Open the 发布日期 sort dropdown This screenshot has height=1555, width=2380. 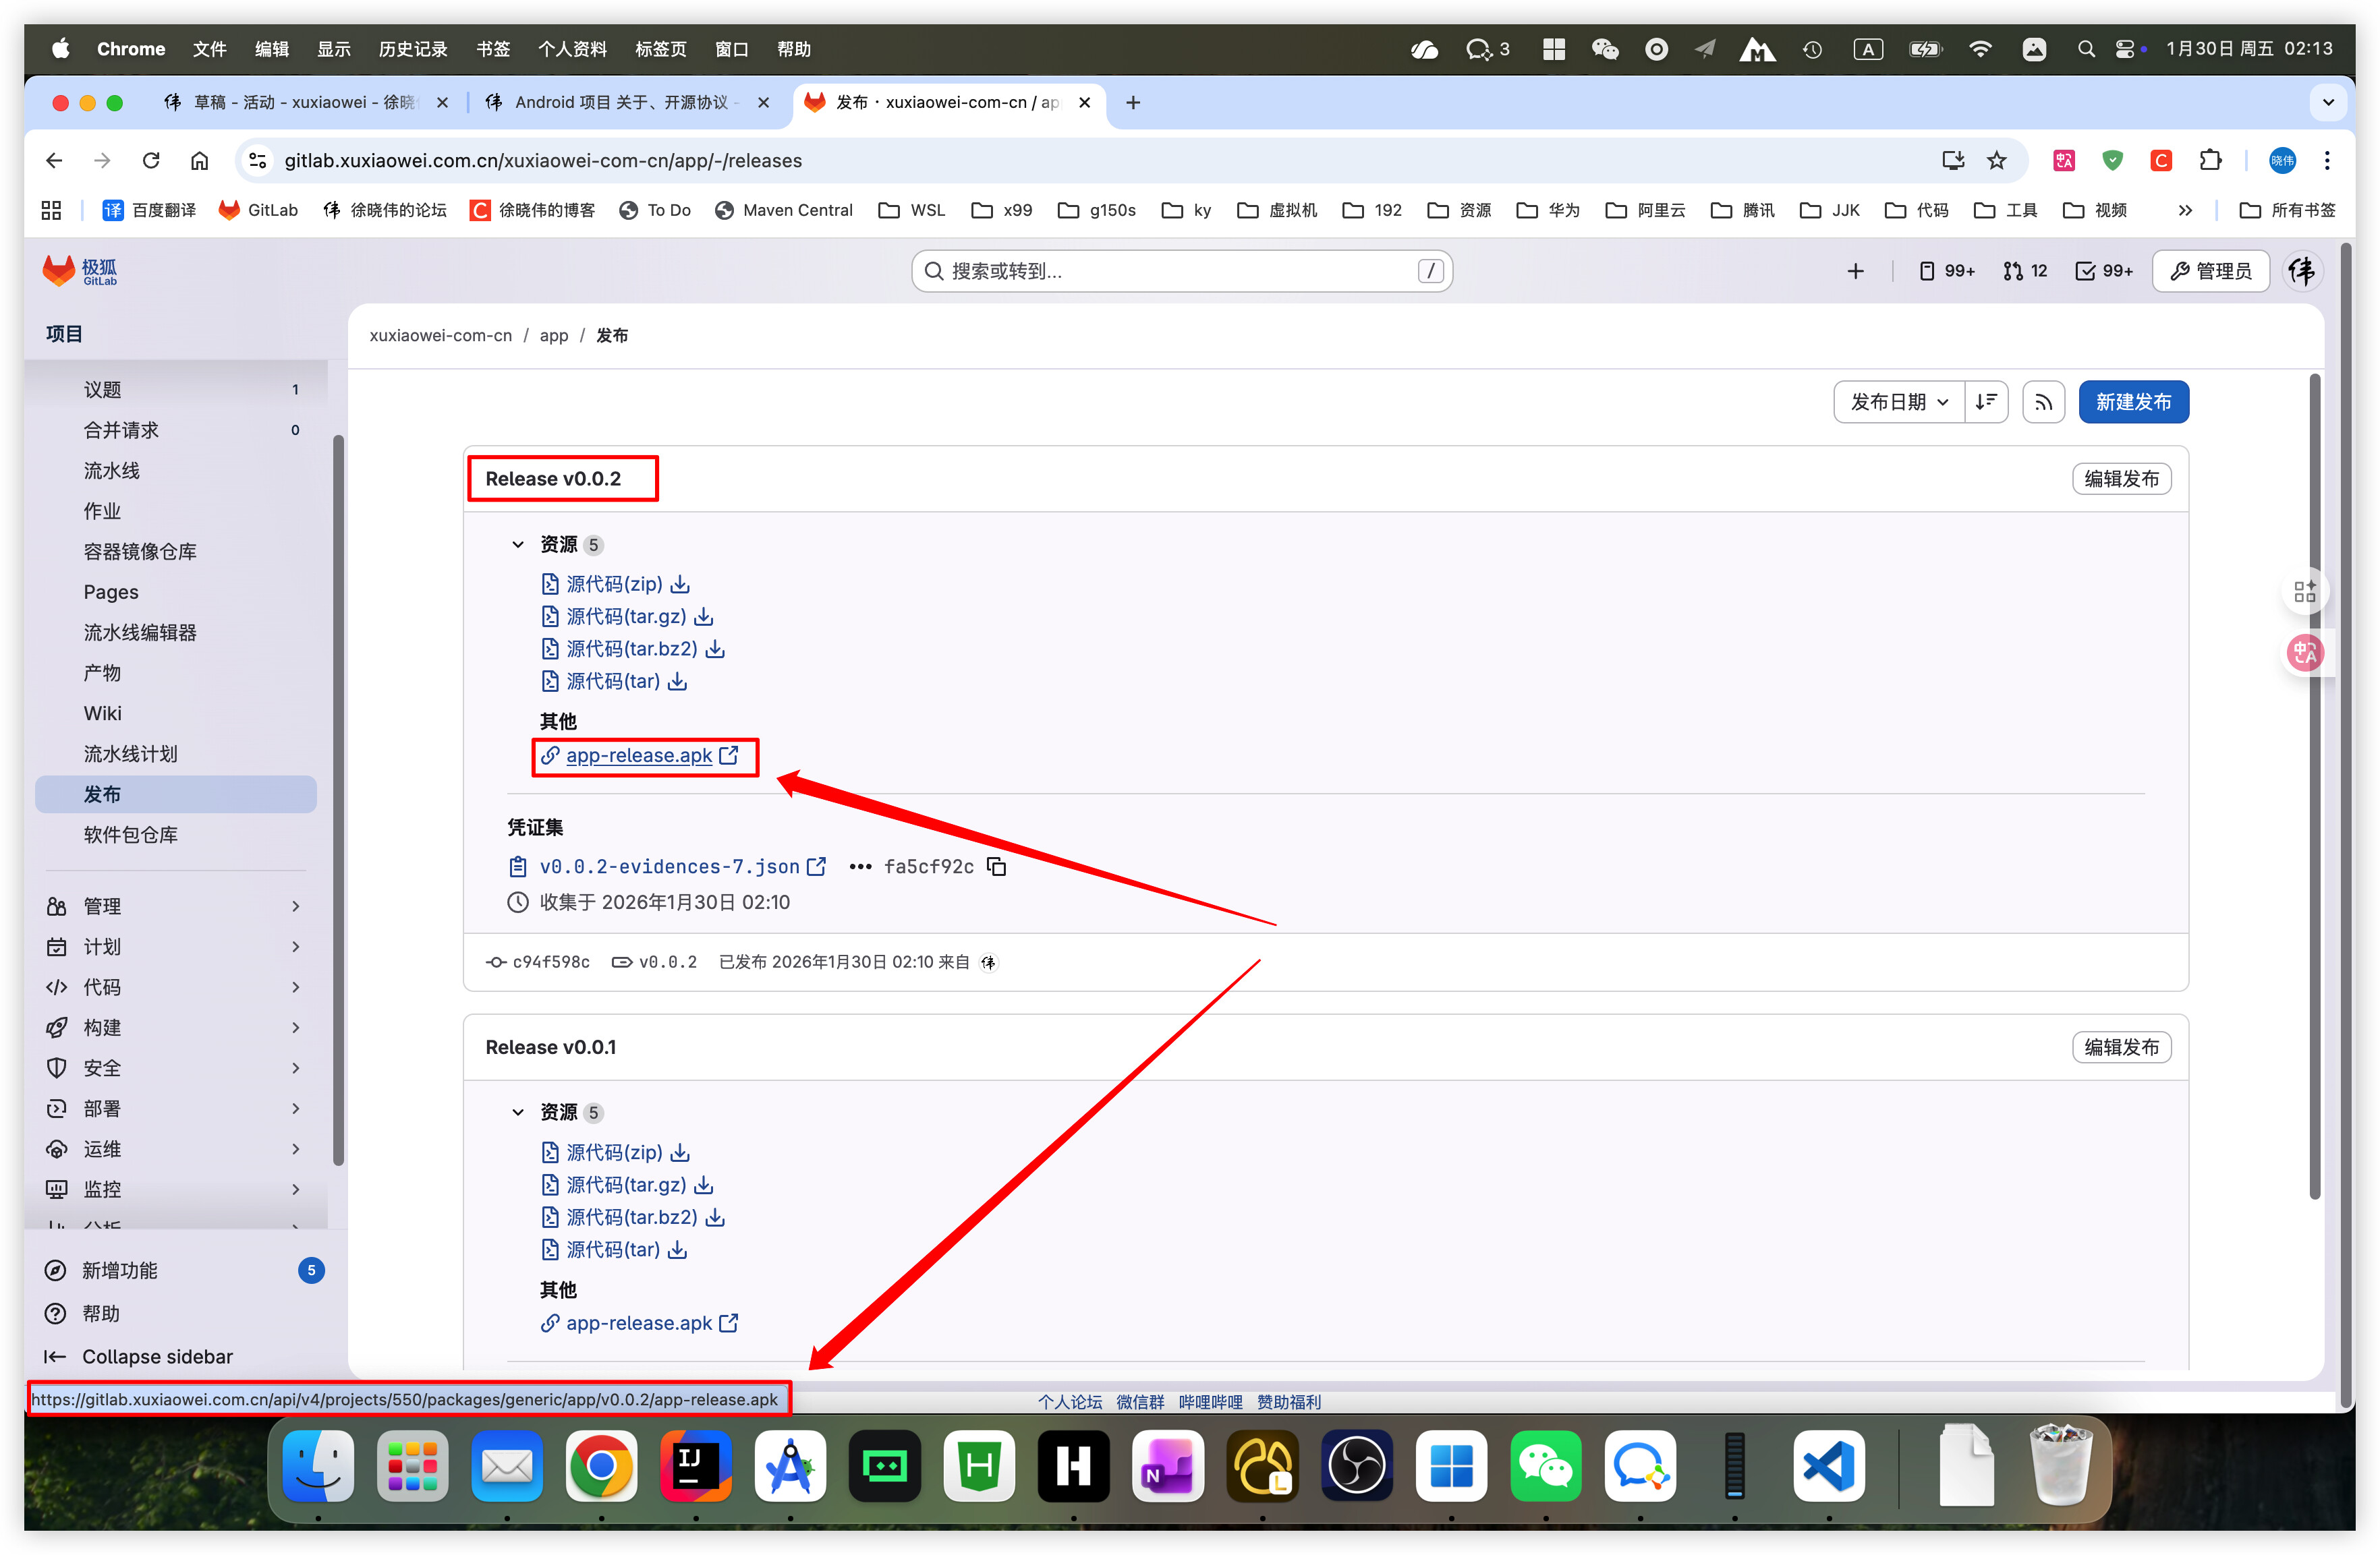(1898, 403)
